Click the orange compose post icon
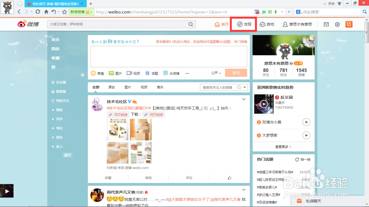This screenshot has height=207, width=369. pyautogui.click(x=349, y=24)
